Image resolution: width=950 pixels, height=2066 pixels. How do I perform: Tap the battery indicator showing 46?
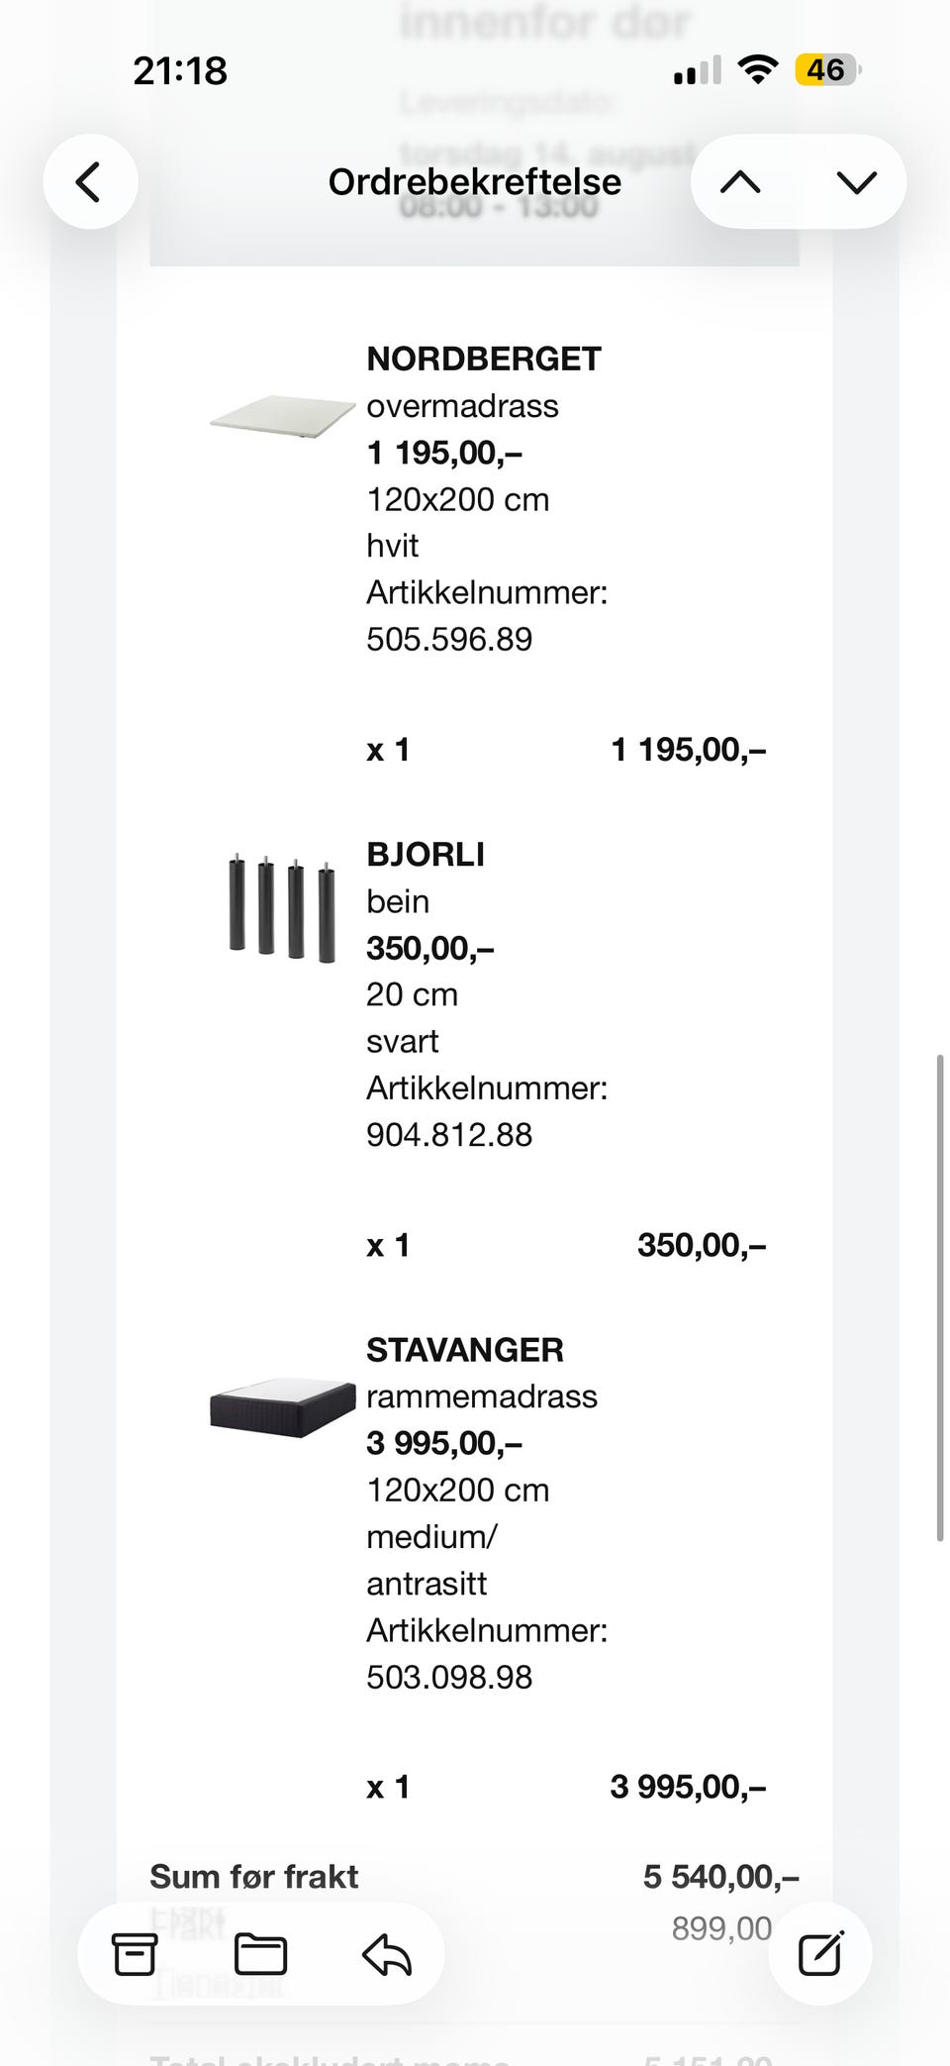pyautogui.click(x=828, y=70)
